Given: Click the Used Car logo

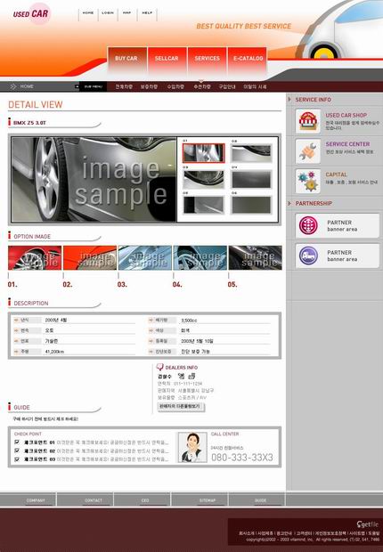Looking at the screenshot, I should 31,13.
